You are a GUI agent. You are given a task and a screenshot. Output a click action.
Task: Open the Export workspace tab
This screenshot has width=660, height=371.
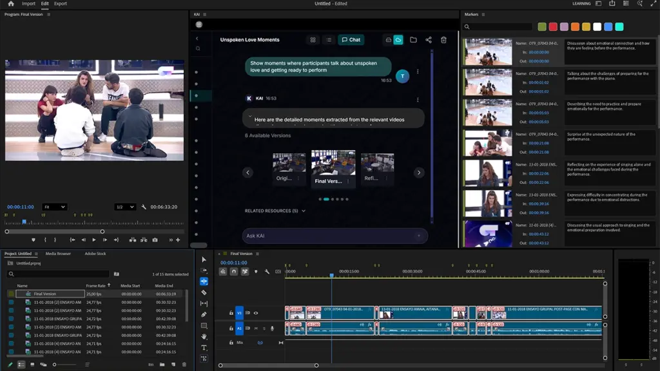[x=60, y=4]
